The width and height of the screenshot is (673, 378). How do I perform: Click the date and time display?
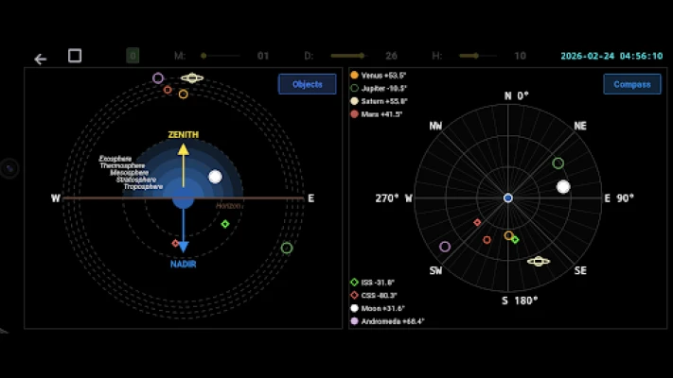[611, 56]
